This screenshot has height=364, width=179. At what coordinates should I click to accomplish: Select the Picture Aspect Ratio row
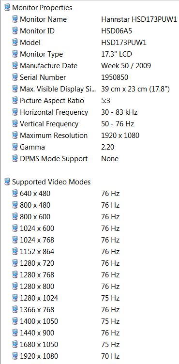[x=89, y=101]
